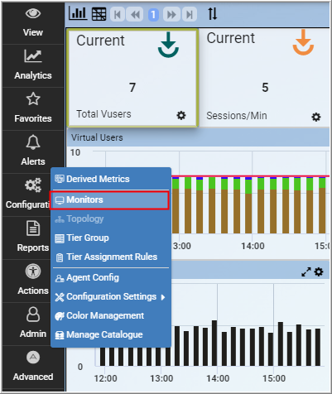
Task: Open settings gear for Sessions/Min widget
Action: tap(316, 117)
